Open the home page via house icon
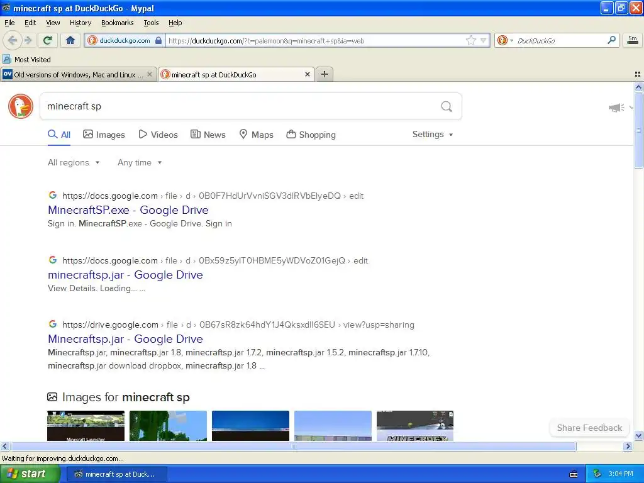Image resolution: width=644 pixels, height=483 pixels. [70, 40]
